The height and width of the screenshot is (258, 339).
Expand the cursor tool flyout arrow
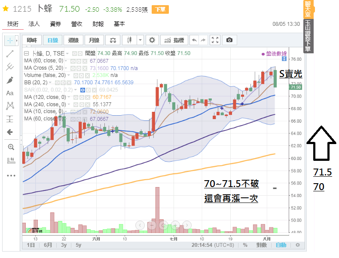tap(16, 40)
